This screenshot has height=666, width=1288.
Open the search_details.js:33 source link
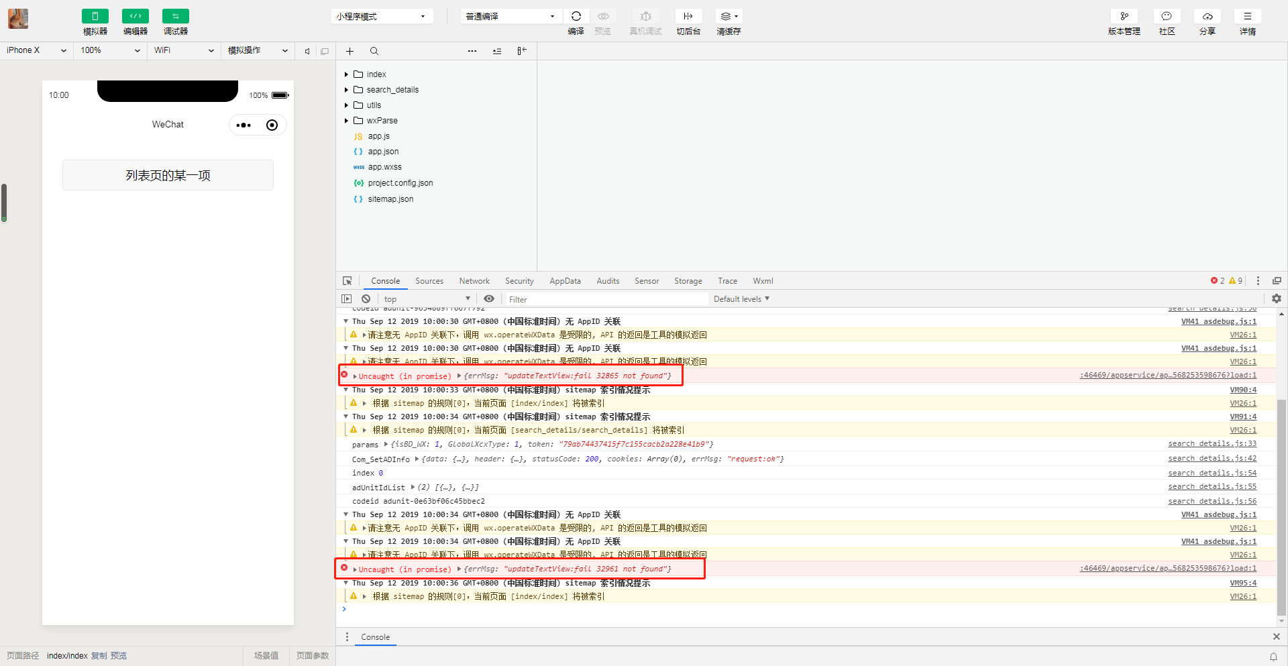[x=1212, y=444]
